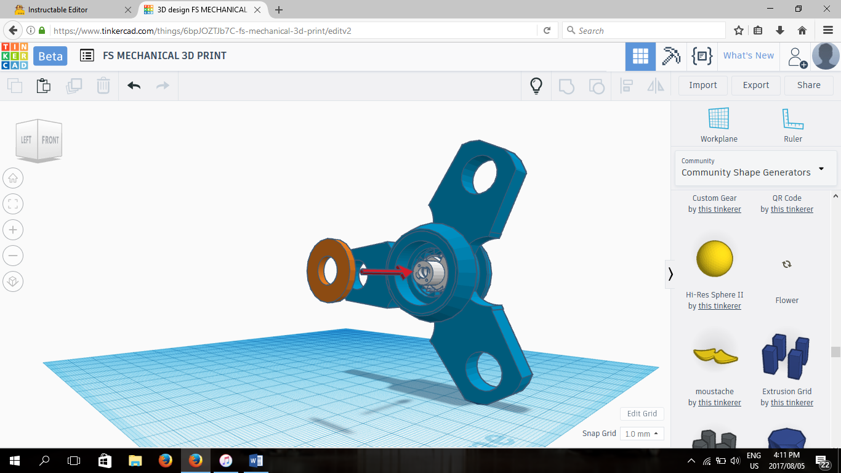The image size is (841, 473).
Task: Open the Windows Start menu
Action: tap(14, 461)
